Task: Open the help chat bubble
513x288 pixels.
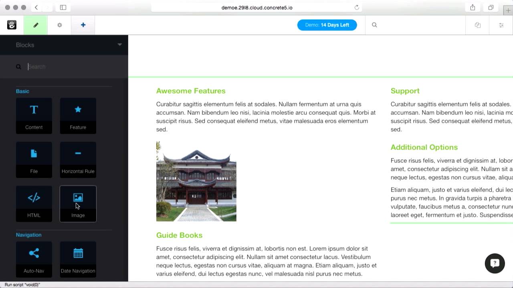Action: pyautogui.click(x=495, y=263)
